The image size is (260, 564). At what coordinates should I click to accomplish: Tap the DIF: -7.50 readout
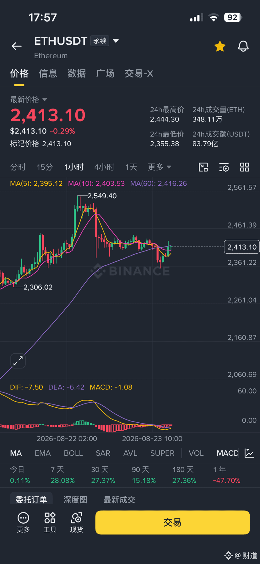[26, 387]
